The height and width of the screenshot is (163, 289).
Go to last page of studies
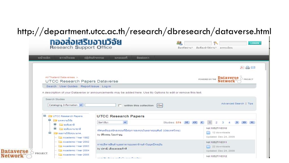pyautogui.click(x=252, y=122)
